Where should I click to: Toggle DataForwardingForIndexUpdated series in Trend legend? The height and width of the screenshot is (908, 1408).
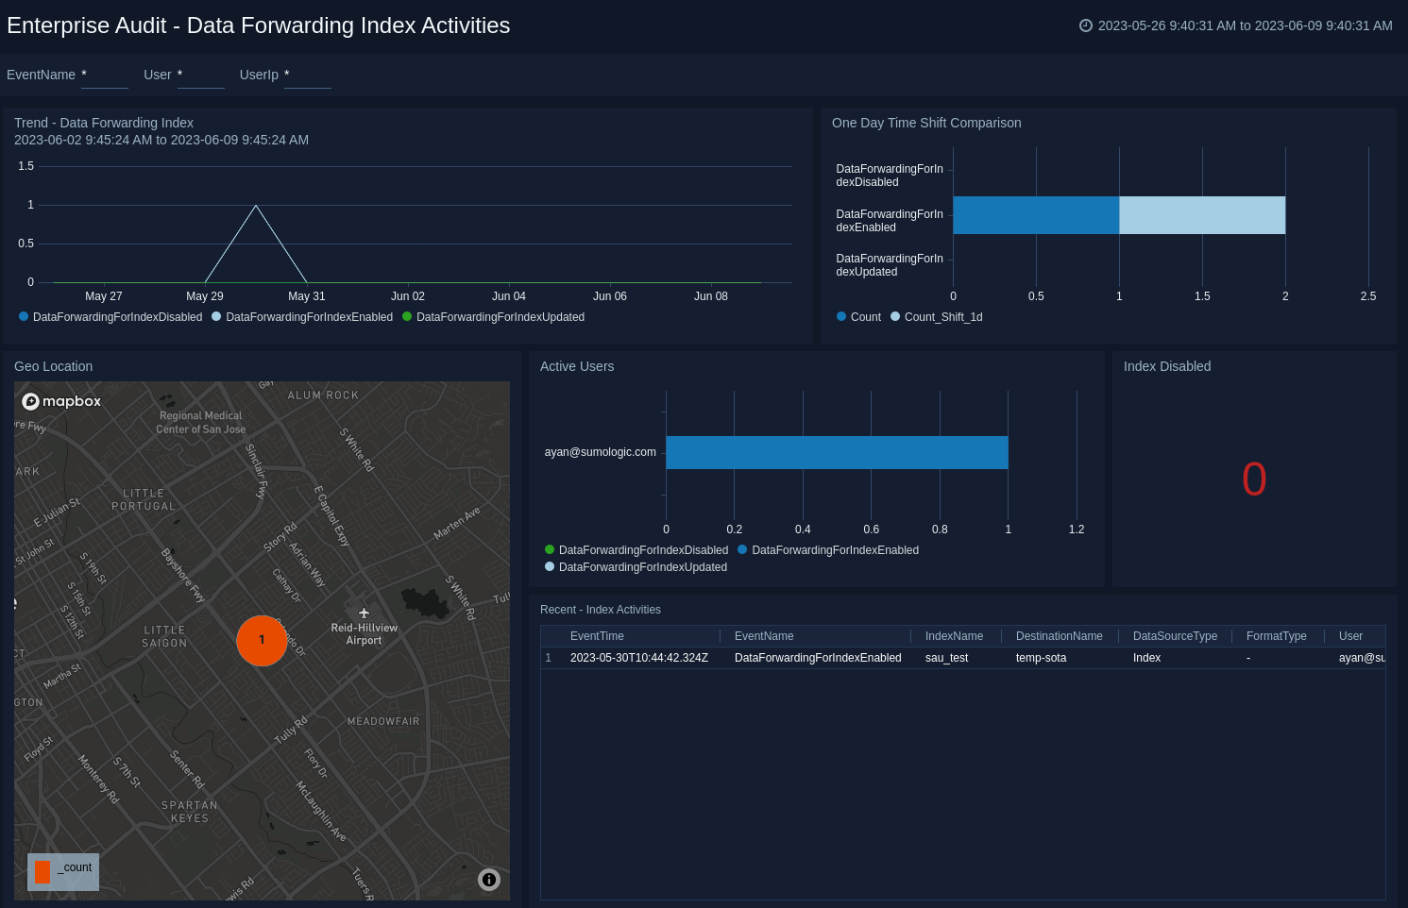(500, 317)
